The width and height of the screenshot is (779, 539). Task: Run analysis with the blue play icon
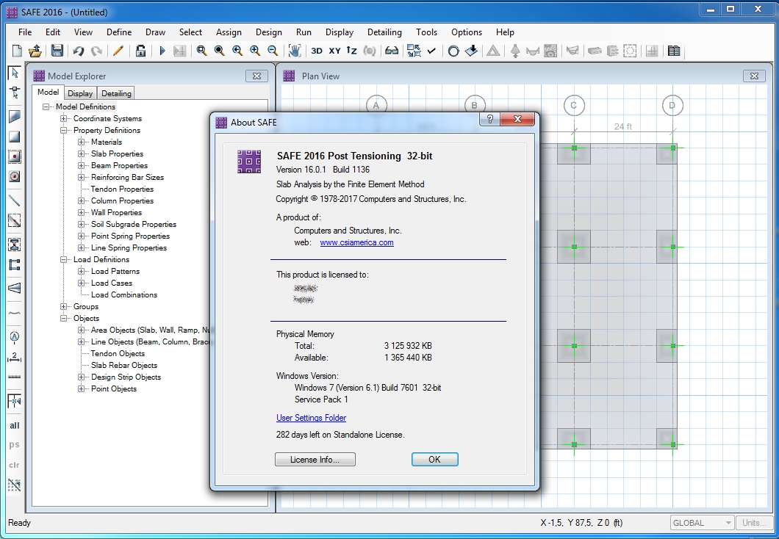point(162,51)
